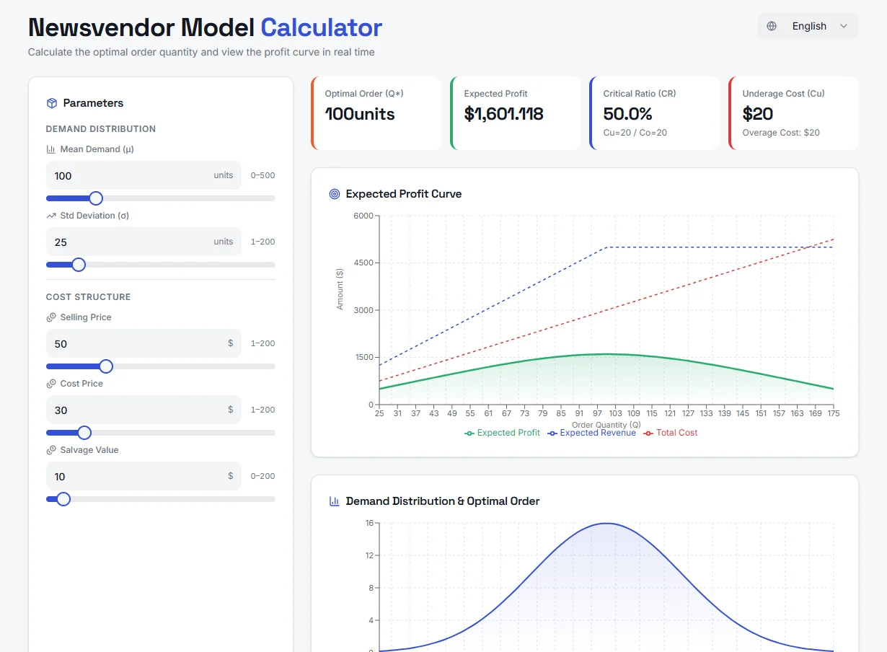Toggle the Expected Revenue series in the chart legend
The width and height of the screenshot is (887, 652).
[x=592, y=433]
